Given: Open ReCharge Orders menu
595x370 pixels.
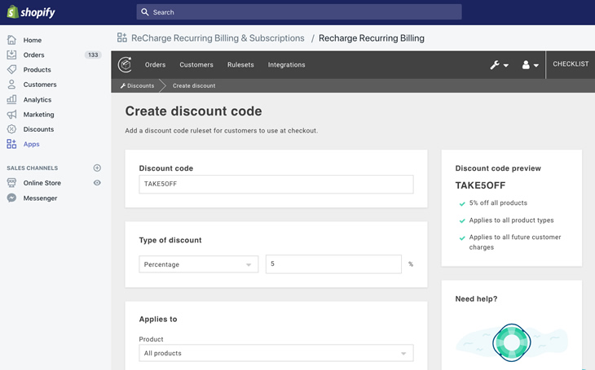Looking at the screenshot, I should point(155,65).
